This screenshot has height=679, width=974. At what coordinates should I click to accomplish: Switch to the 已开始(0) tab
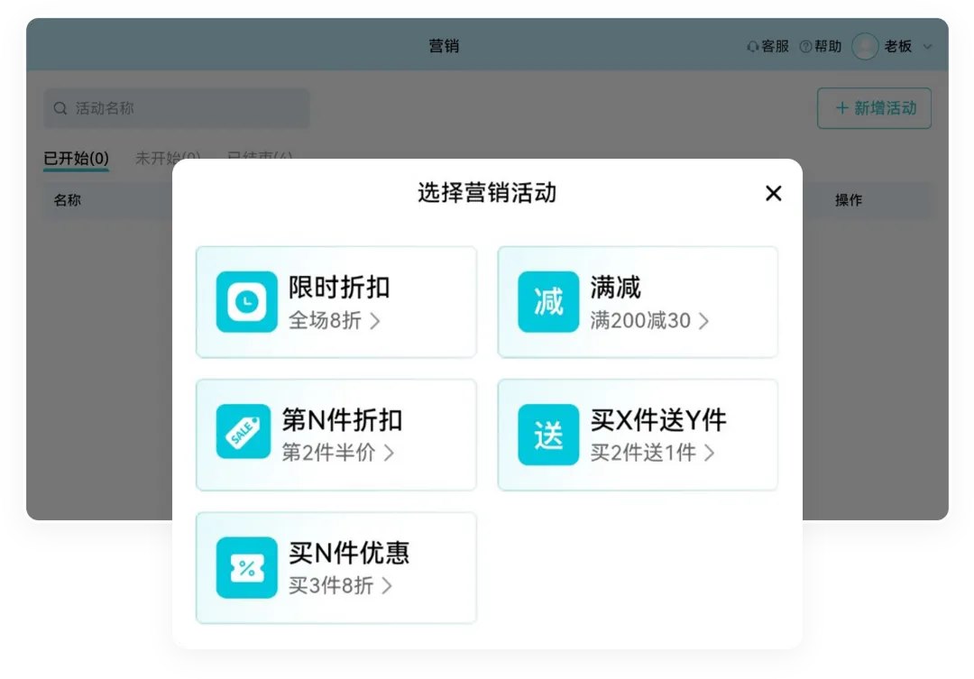point(76,159)
